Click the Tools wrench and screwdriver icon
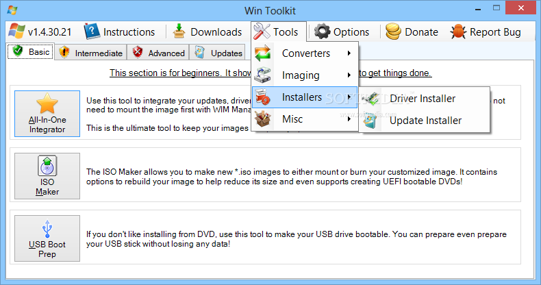Image resolution: width=541 pixels, height=285 pixels. [x=262, y=32]
